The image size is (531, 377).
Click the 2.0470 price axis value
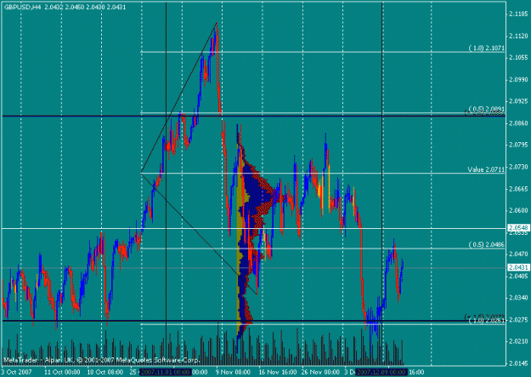click(518, 254)
